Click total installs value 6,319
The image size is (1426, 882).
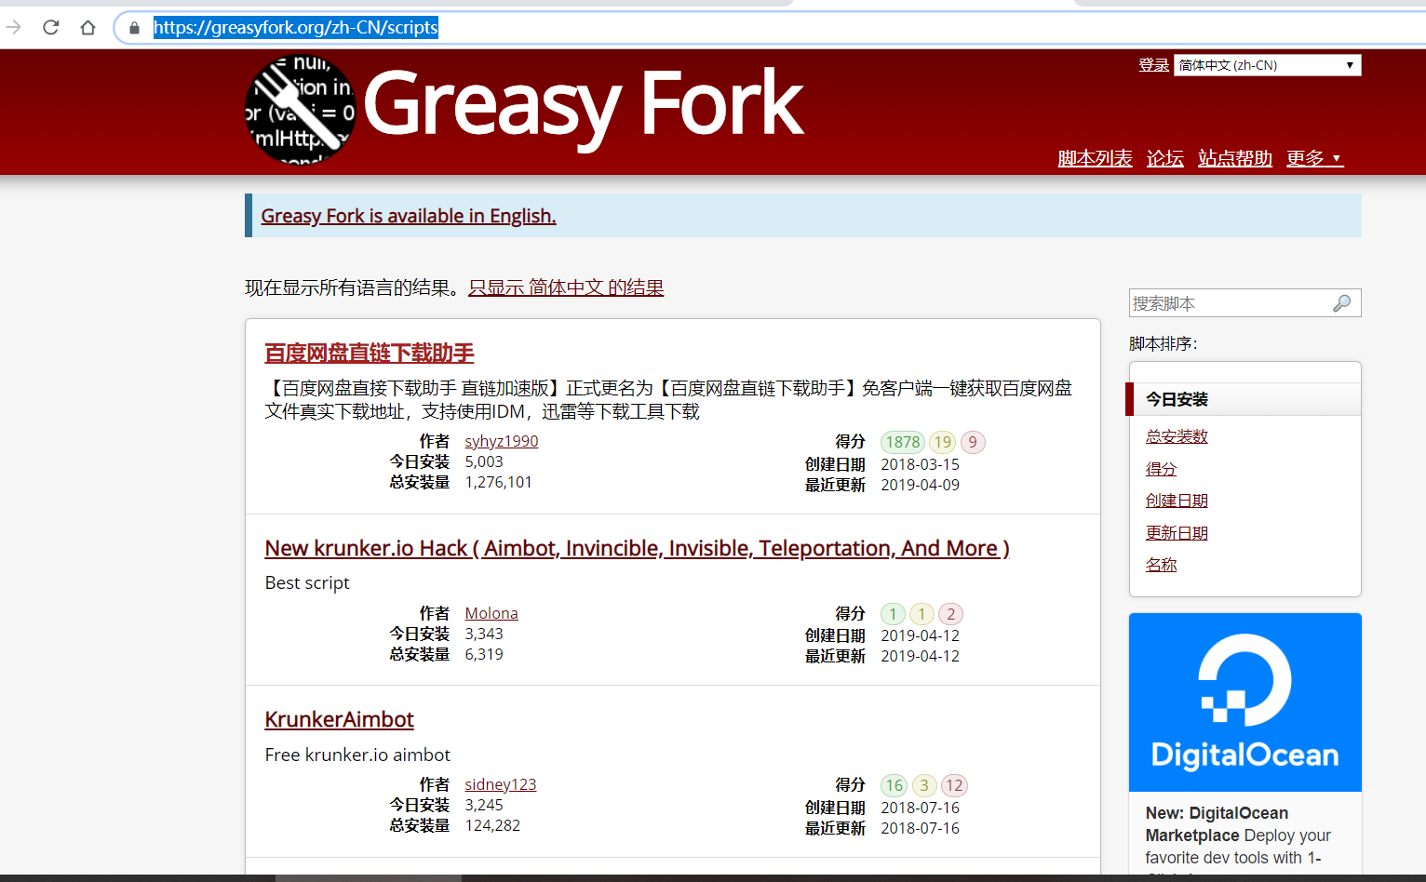[484, 654]
